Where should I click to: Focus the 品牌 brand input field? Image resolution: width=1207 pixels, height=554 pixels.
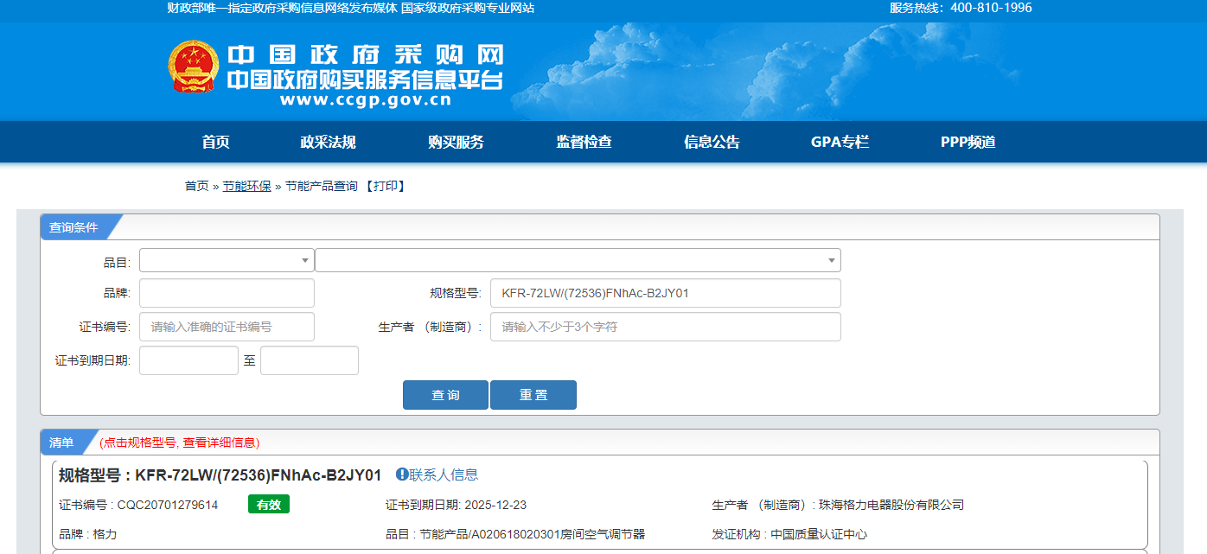(x=227, y=293)
